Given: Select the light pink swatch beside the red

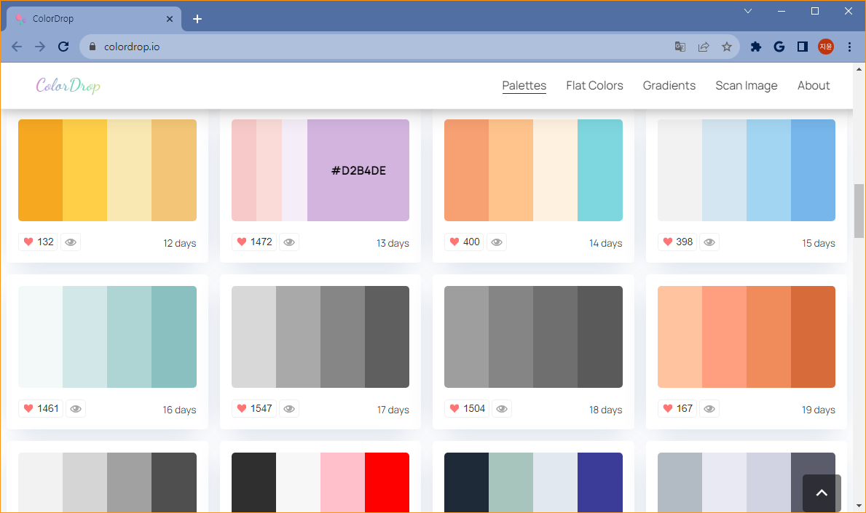Looking at the screenshot, I should coord(342,482).
